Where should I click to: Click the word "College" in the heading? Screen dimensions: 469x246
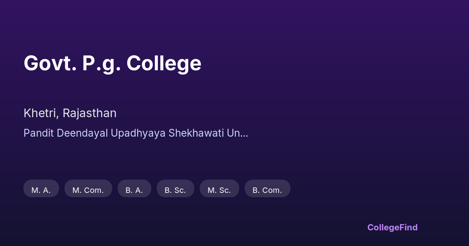[x=164, y=63]
